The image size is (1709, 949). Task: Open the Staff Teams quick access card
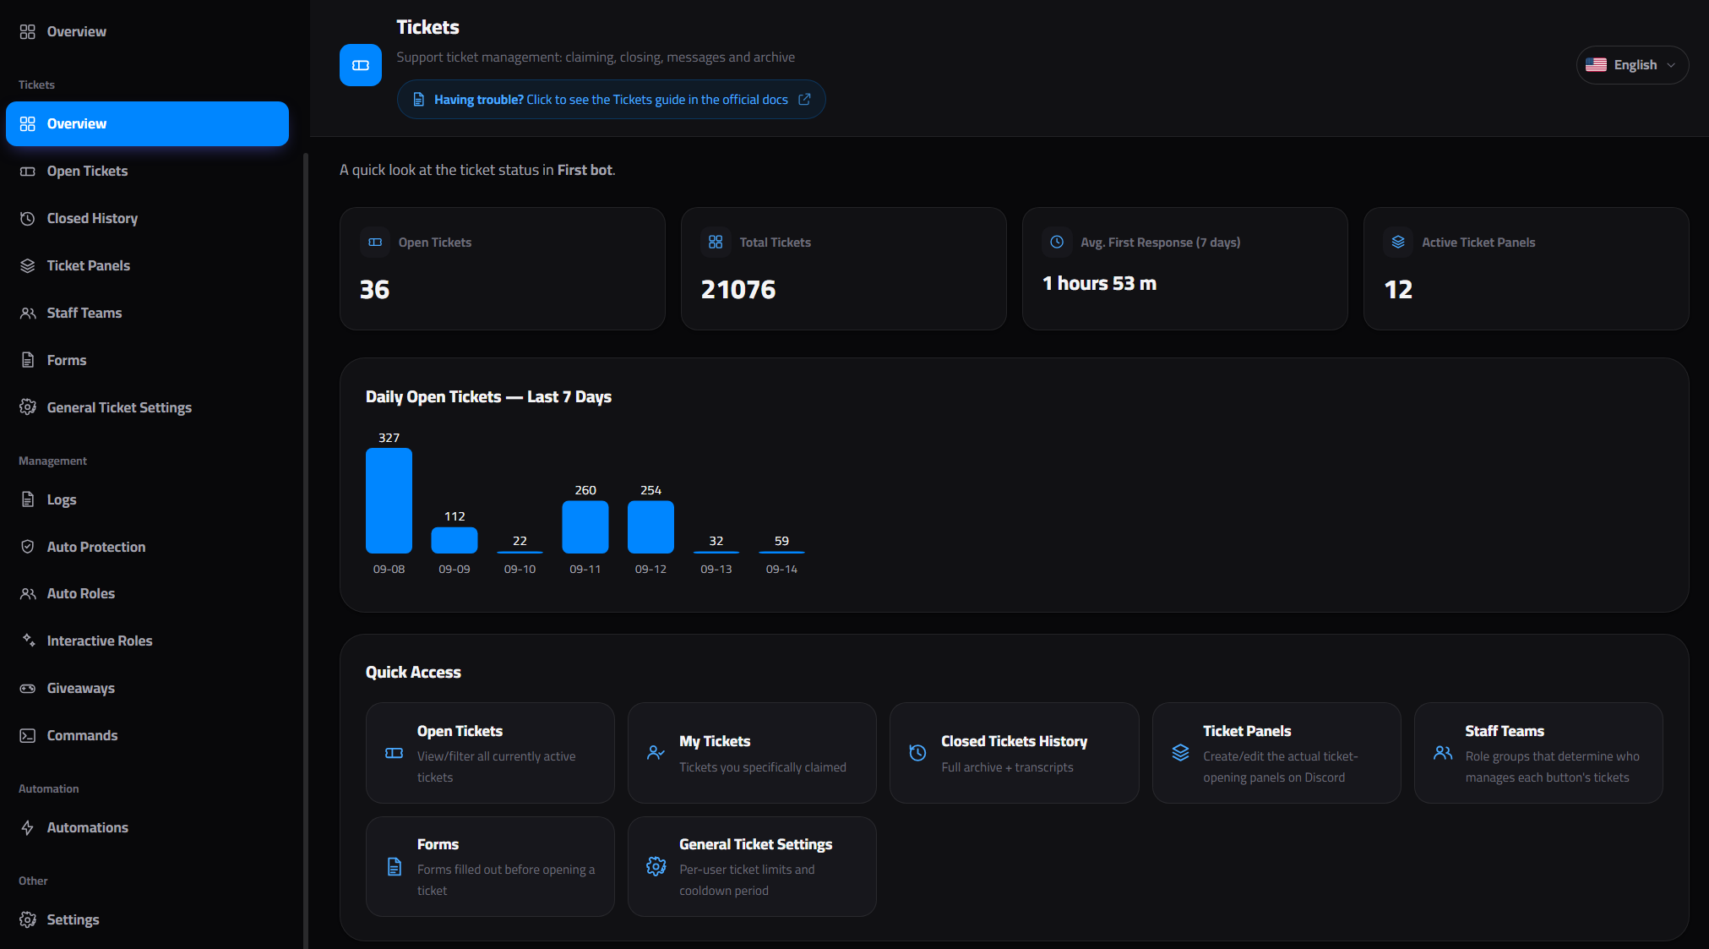click(x=1538, y=753)
